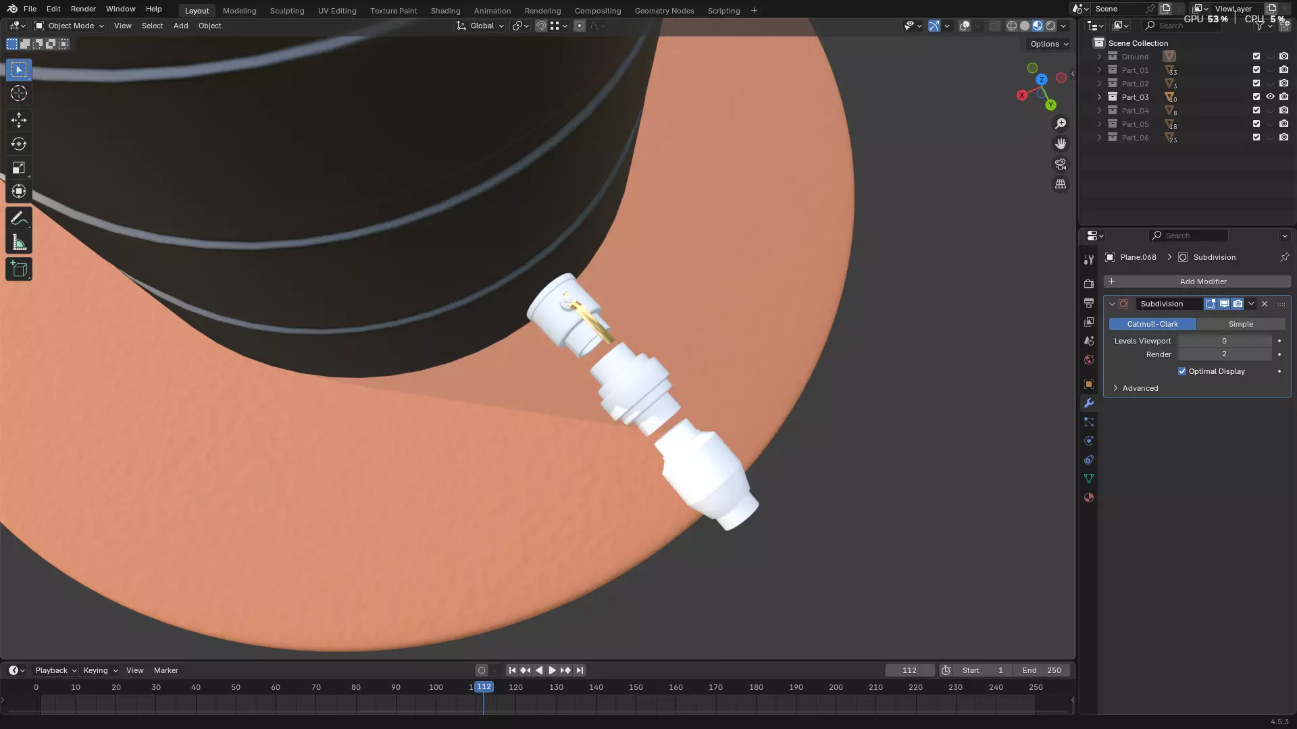This screenshot has width=1297, height=729.
Task: Switch to the Shading workspace tab
Action: [445, 11]
